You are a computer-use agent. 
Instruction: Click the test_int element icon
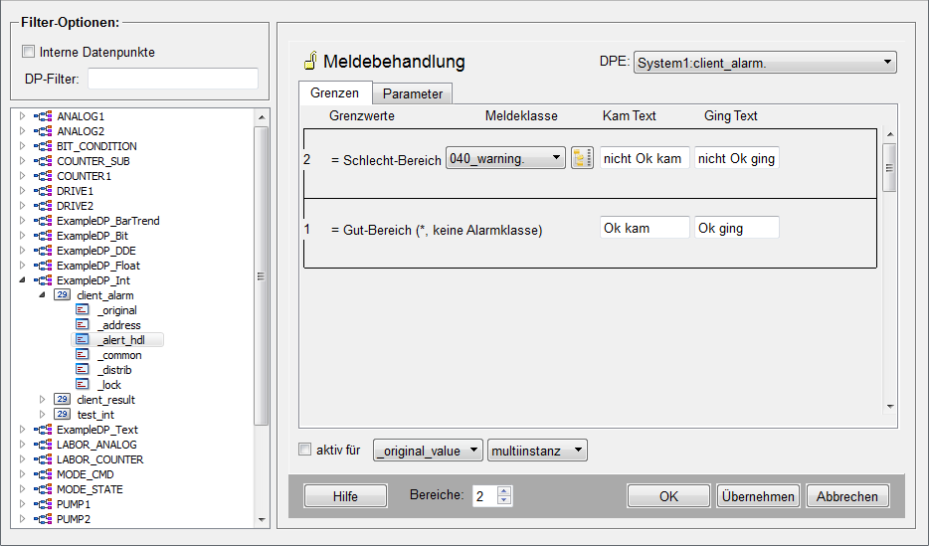coord(61,415)
